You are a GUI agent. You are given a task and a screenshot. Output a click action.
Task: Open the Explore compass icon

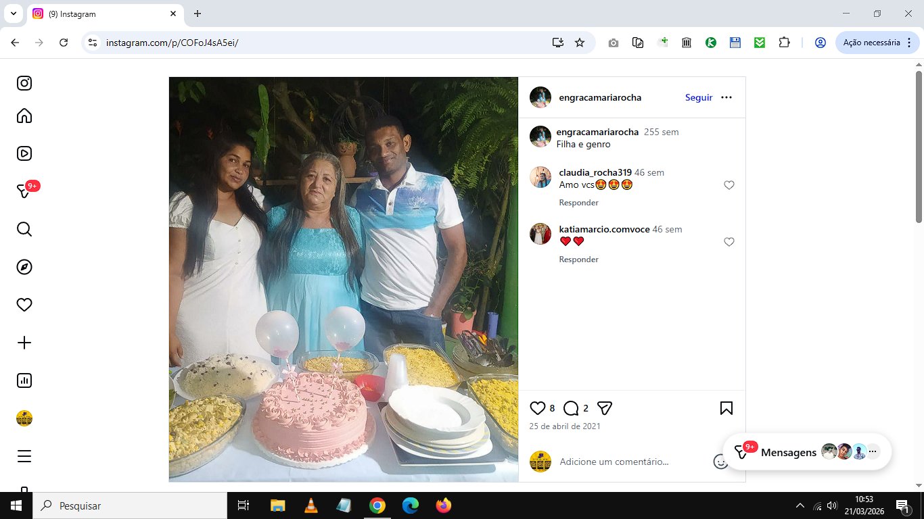[x=24, y=267]
